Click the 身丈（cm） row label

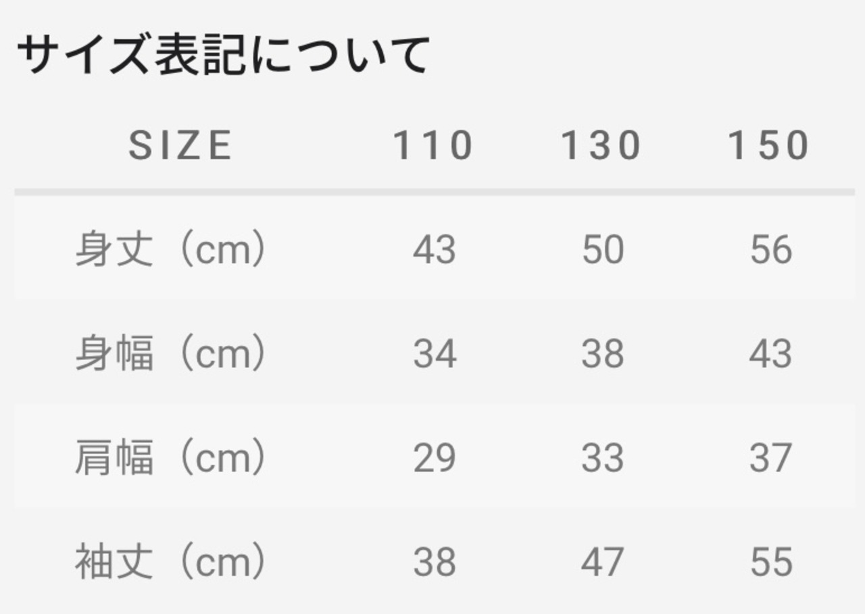[x=170, y=250]
